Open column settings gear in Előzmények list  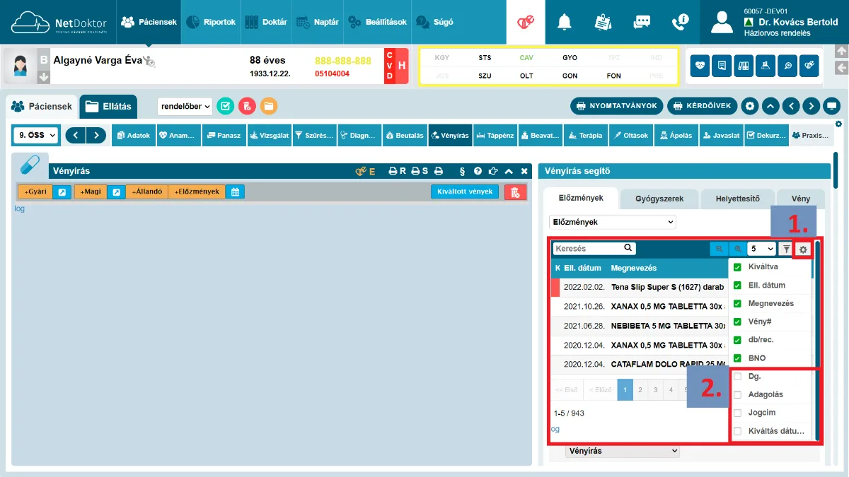pyautogui.click(x=803, y=249)
